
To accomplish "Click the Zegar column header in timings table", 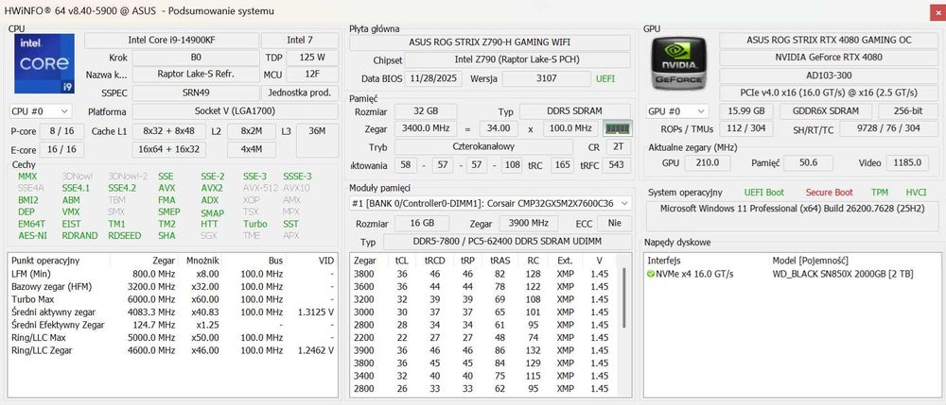I will point(365,261).
